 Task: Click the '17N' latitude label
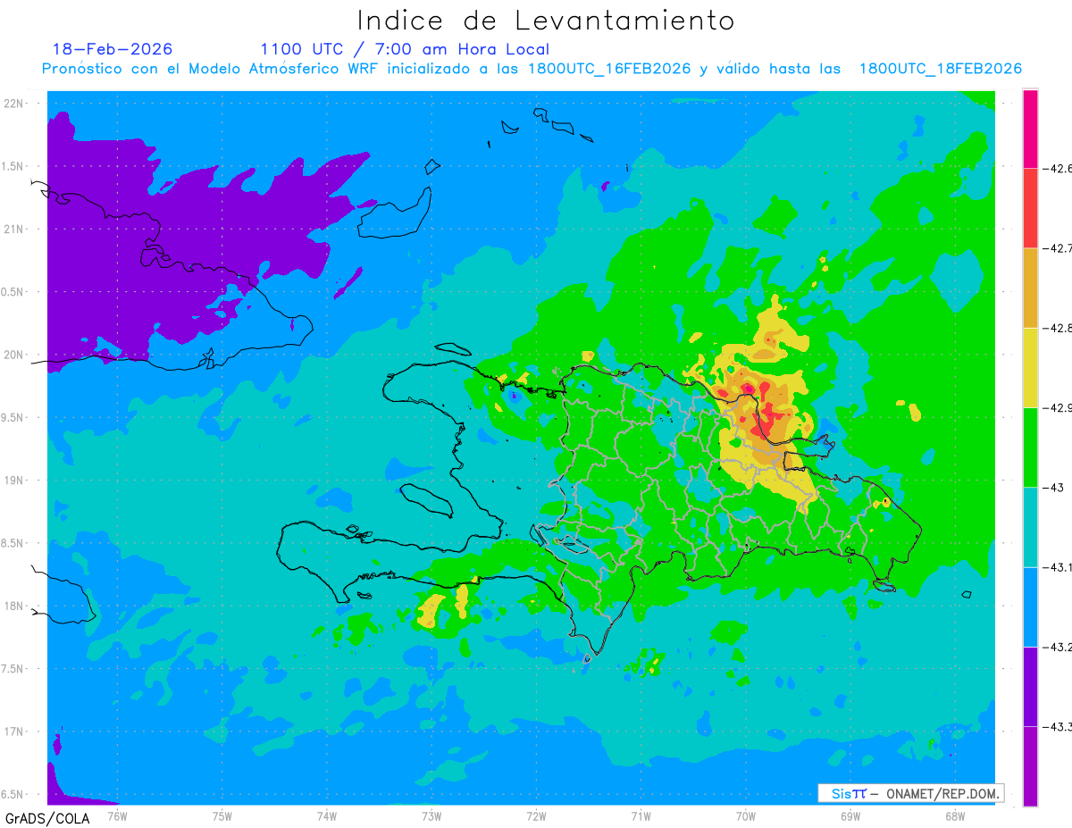click(x=15, y=732)
